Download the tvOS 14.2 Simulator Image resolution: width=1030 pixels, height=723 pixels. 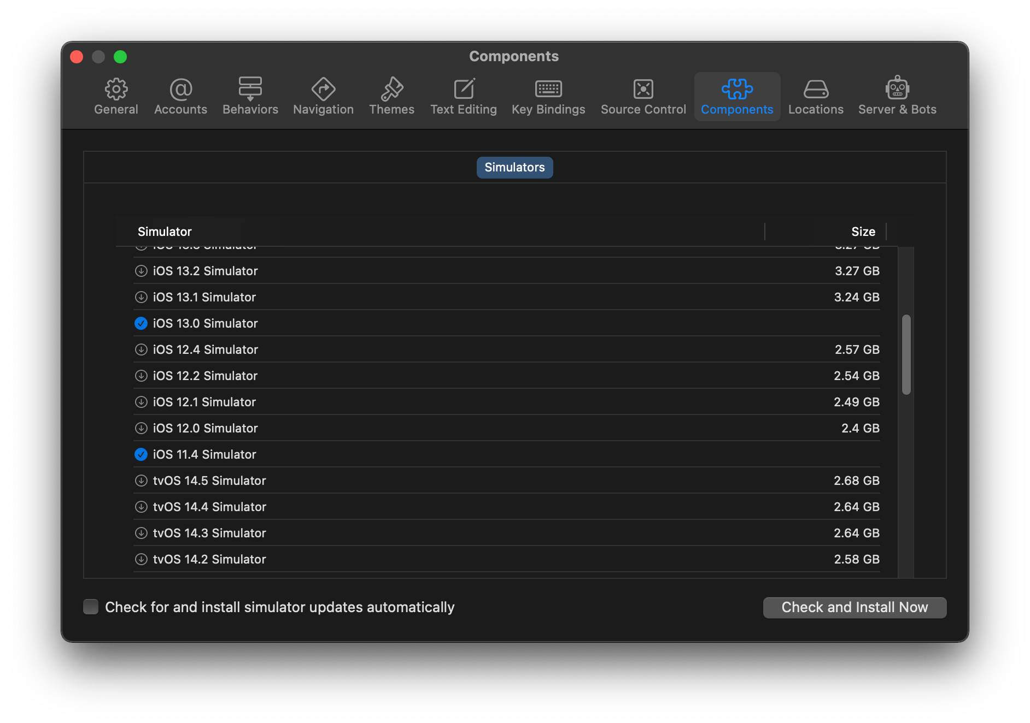141,559
